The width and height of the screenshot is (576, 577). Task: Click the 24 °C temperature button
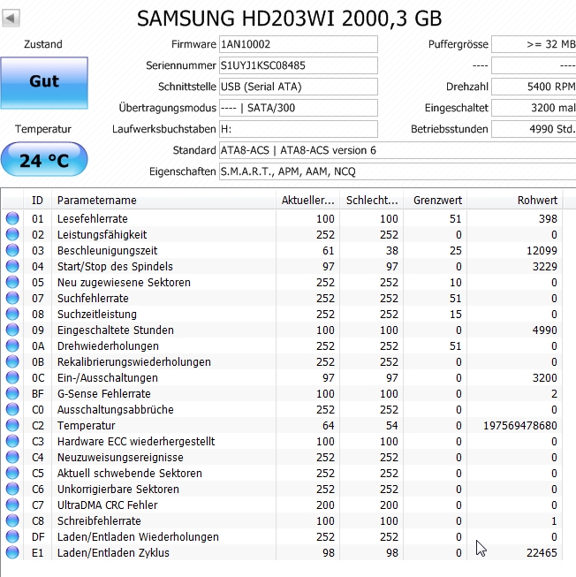coord(44,159)
